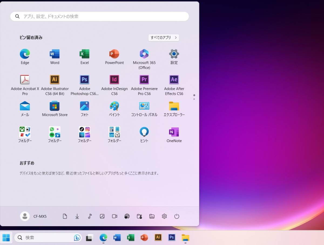Open Bing chat icon in taskbar search
The width and height of the screenshot is (324, 245).
pyautogui.click(x=77, y=237)
